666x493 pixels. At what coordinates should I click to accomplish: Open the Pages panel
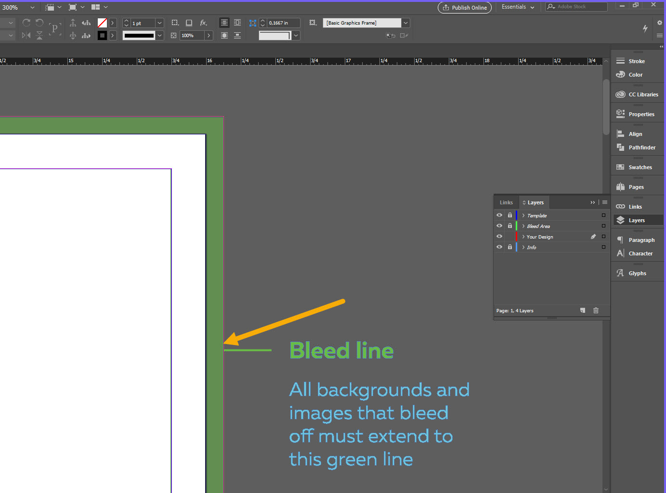(x=637, y=187)
